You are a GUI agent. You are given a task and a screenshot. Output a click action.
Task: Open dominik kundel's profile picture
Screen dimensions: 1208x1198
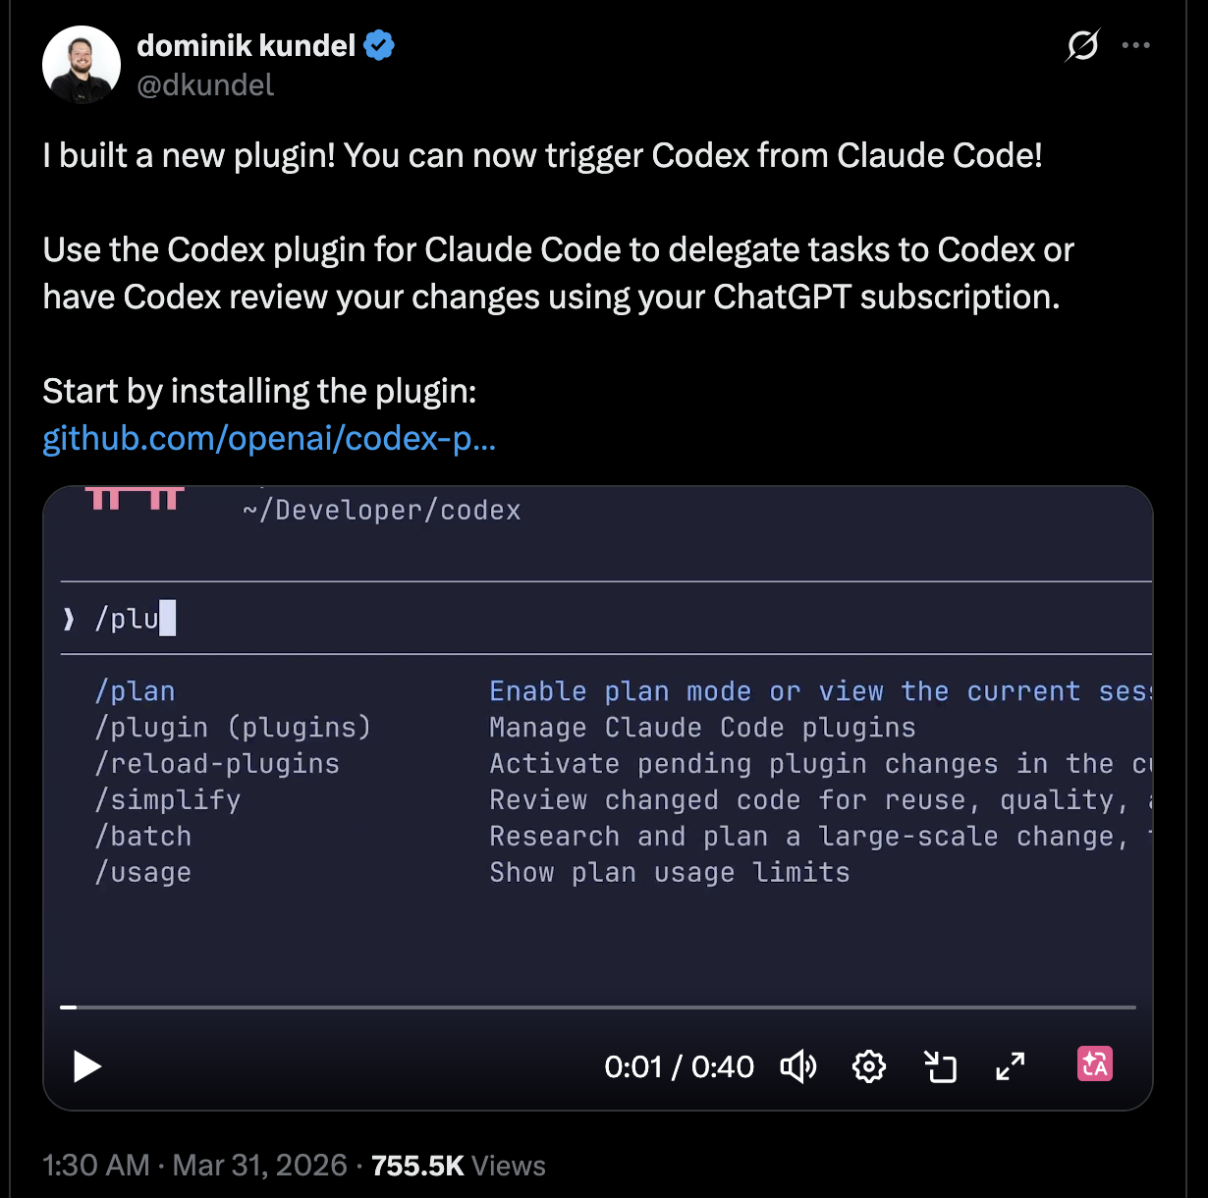(x=82, y=65)
